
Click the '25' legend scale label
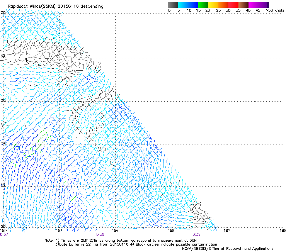pos(218,10)
